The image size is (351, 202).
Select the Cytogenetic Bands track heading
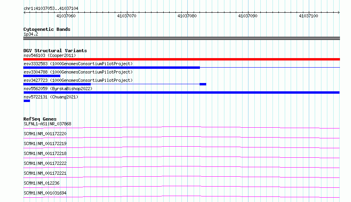tap(47, 29)
